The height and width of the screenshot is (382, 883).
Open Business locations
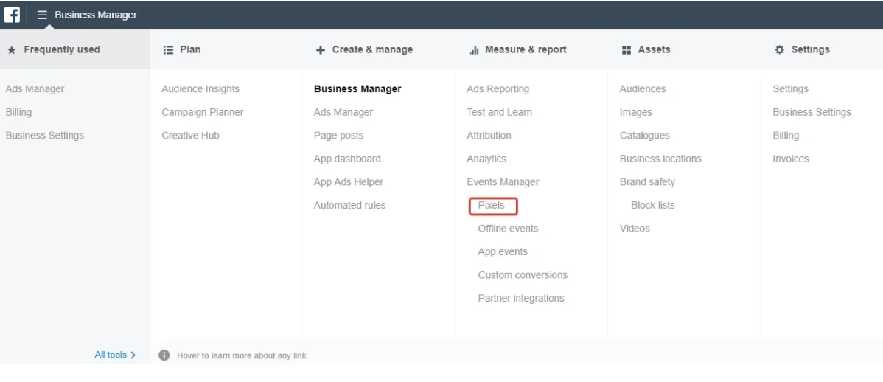pyautogui.click(x=660, y=159)
